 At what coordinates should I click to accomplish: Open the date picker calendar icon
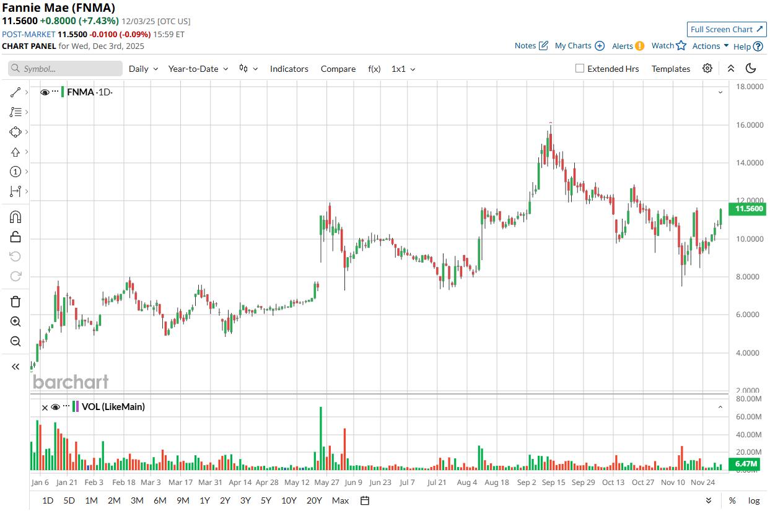(365, 500)
